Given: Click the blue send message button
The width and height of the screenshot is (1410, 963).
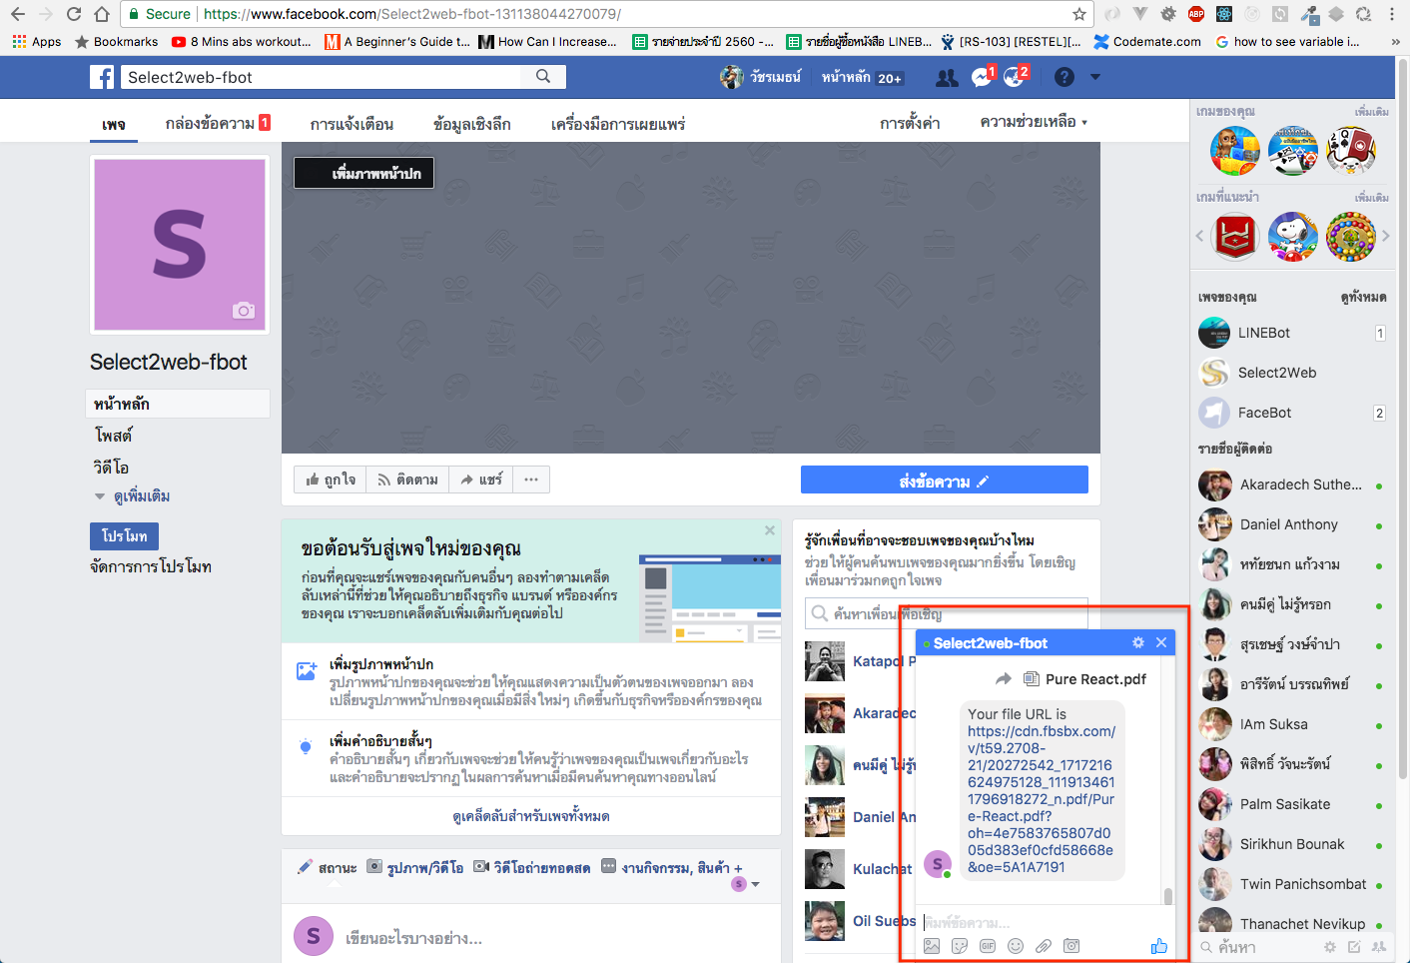Looking at the screenshot, I should tap(944, 481).
